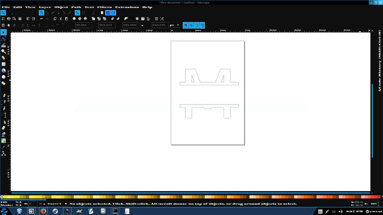
Task: Toggle snap to grids button
Action: [108, 13]
